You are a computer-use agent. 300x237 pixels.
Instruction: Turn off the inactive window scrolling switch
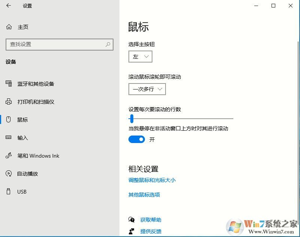[x=136, y=139]
